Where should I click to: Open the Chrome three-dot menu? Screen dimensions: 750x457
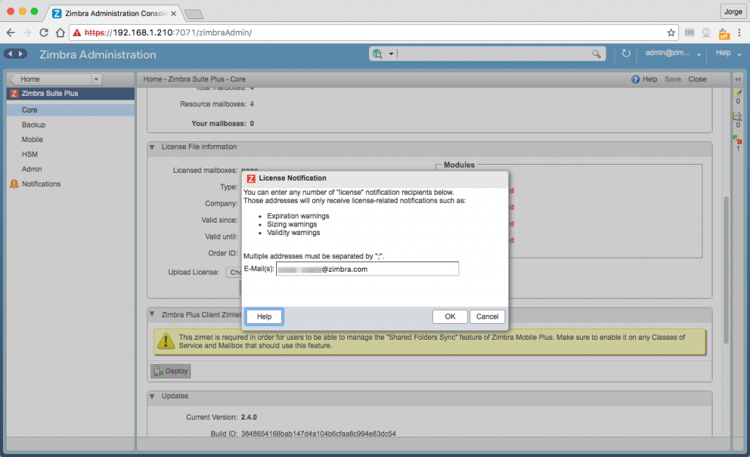tap(740, 32)
